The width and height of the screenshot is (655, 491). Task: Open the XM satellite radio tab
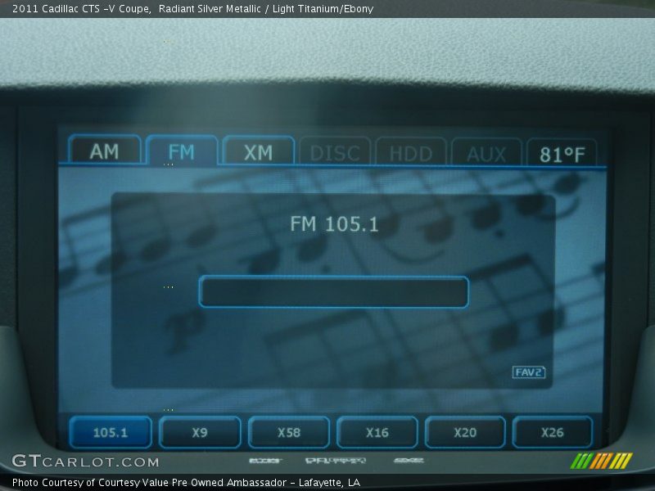[x=258, y=151]
